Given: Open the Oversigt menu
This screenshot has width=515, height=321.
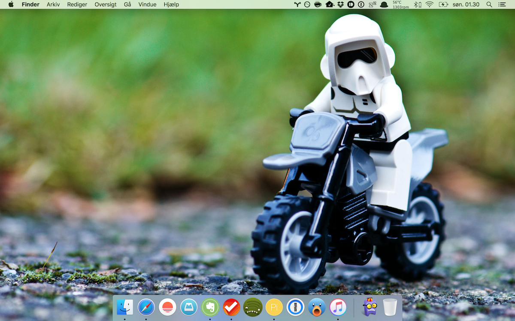Looking at the screenshot, I should (106, 4).
